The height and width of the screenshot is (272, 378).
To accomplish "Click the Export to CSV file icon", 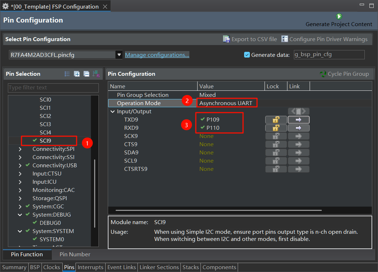I will (226, 39).
